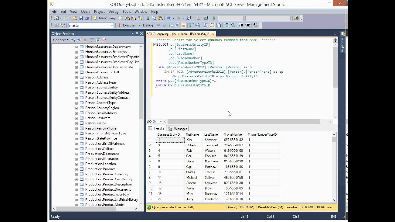Viewport: 395px width, 222px height.
Task: Click the BusinessEntityID column header
Action: pyautogui.click(x=168, y=134)
